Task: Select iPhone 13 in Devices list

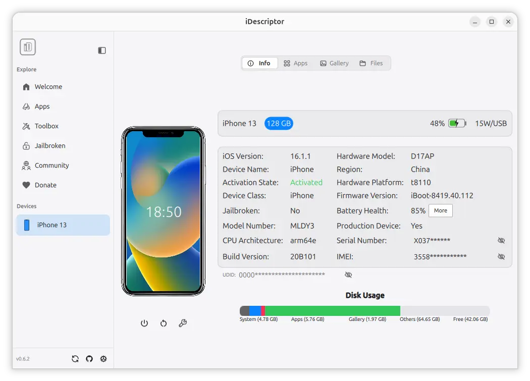Action: [x=63, y=225]
